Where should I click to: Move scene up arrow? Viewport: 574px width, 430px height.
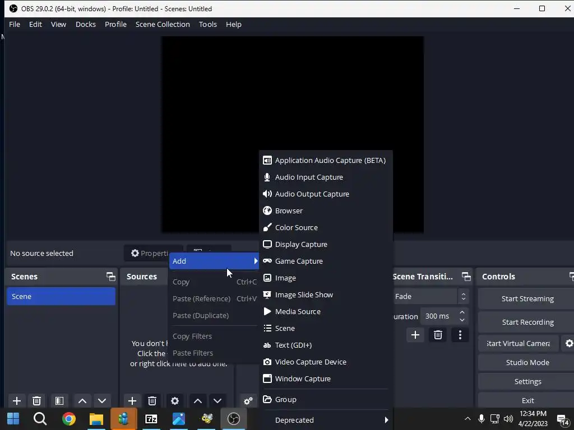82,401
